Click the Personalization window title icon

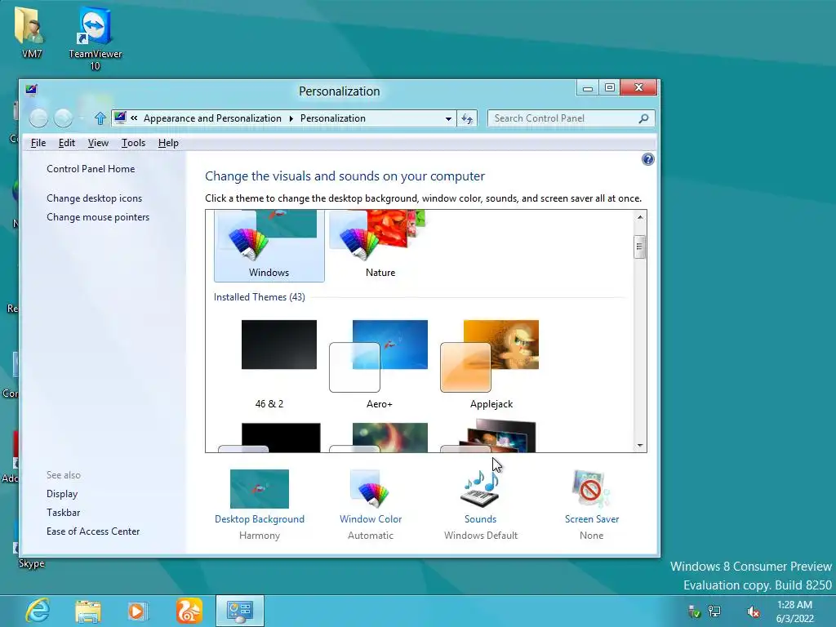(x=31, y=89)
